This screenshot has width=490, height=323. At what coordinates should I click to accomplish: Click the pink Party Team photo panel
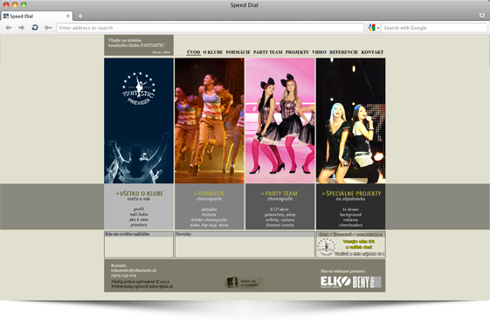click(280, 120)
